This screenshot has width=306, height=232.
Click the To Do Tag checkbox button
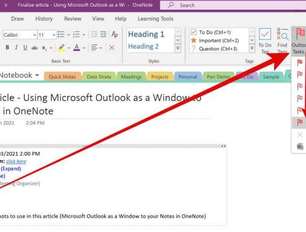point(265,41)
